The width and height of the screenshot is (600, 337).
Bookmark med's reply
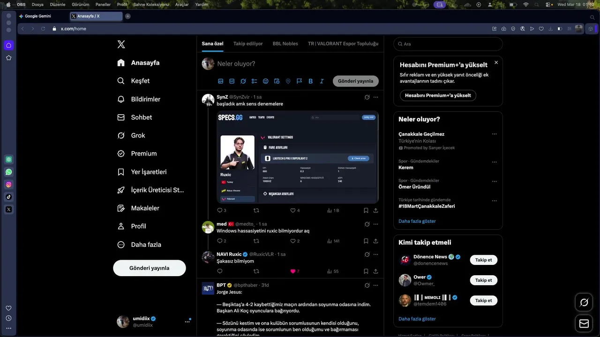point(366,241)
